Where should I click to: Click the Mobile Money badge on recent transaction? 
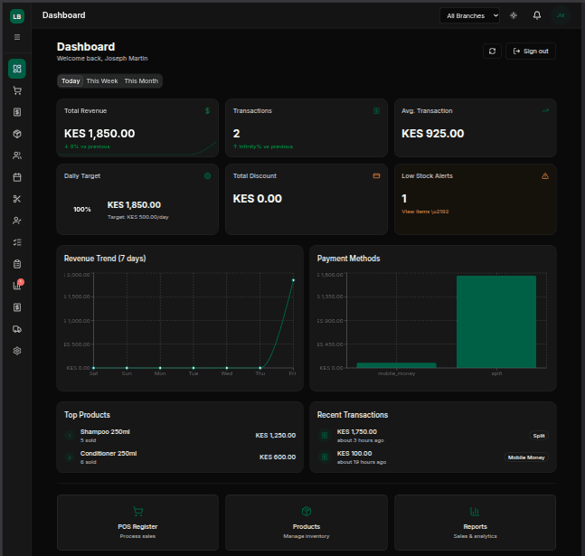pos(526,457)
